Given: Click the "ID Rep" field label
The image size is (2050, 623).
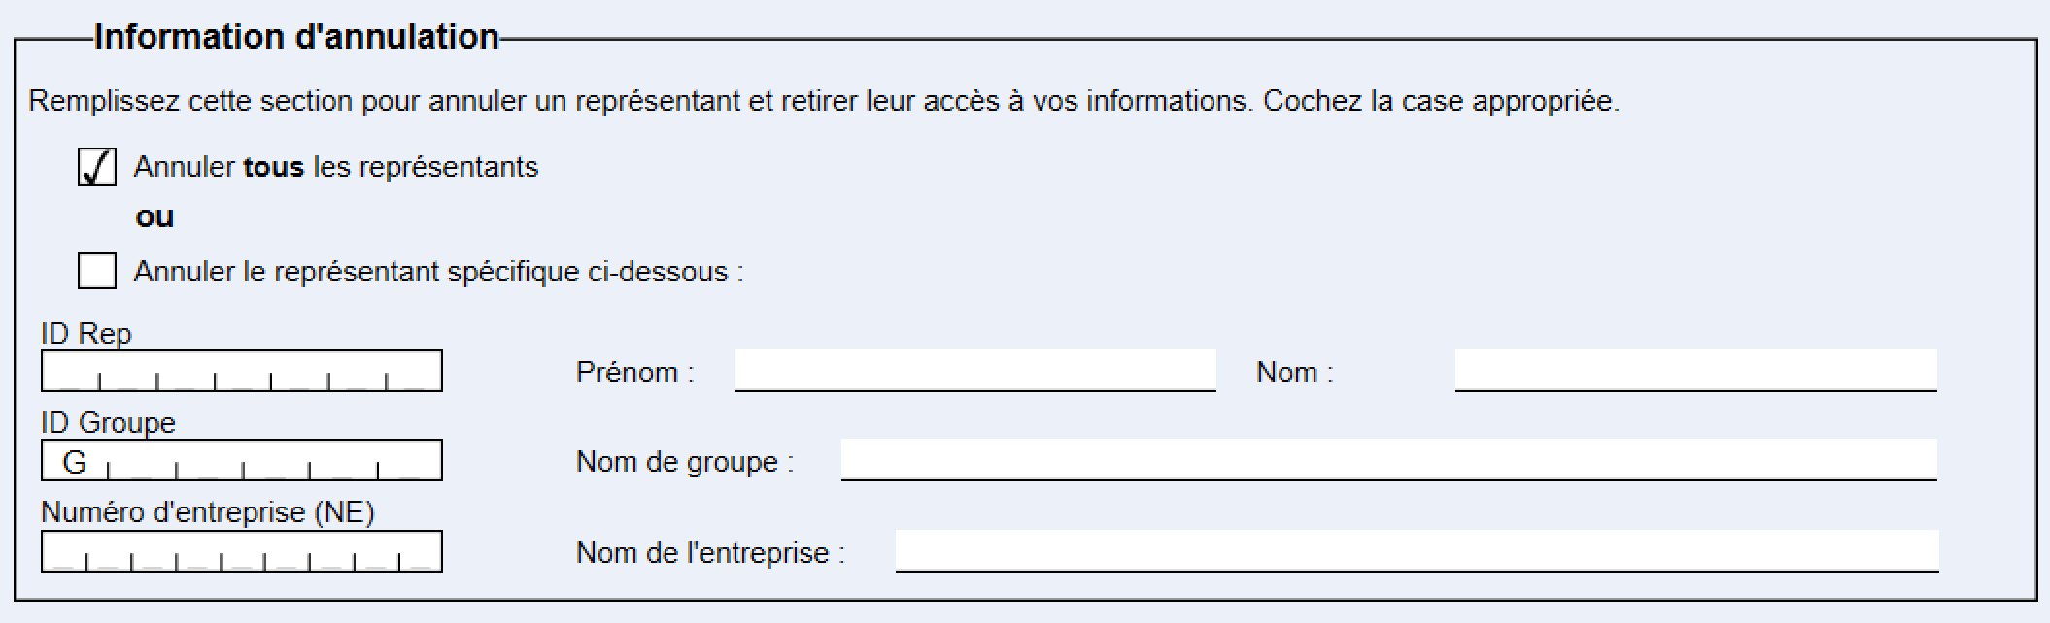Looking at the screenshot, I should [86, 334].
